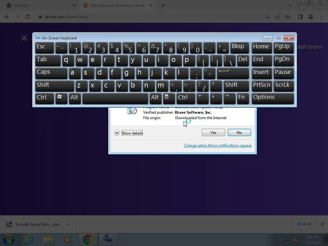
Task: Hit the right arrow key on keyboard
Action: point(229,99)
